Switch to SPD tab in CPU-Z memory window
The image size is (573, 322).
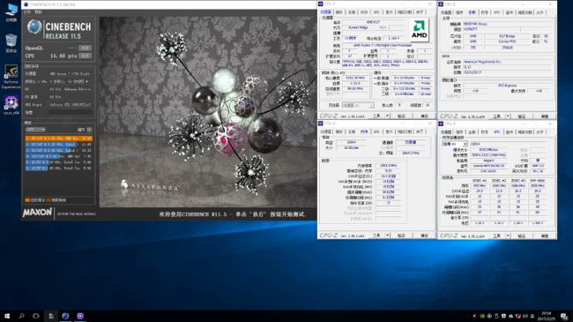[376, 131]
